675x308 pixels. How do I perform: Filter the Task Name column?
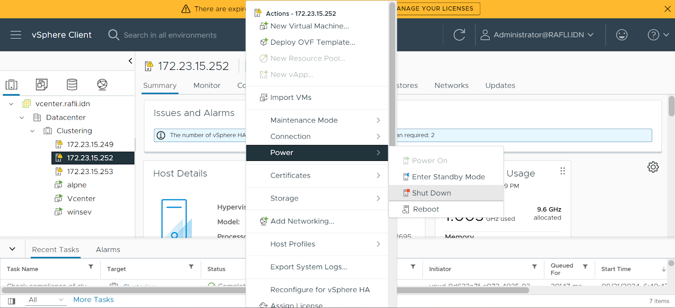coord(91,267)
